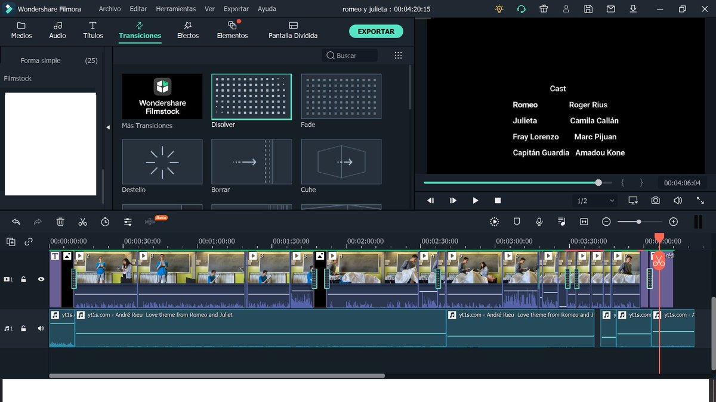The width and height of the screenshot is (716, 402).
Task: Click the save project icon
Action: click(x=588, y=9)
